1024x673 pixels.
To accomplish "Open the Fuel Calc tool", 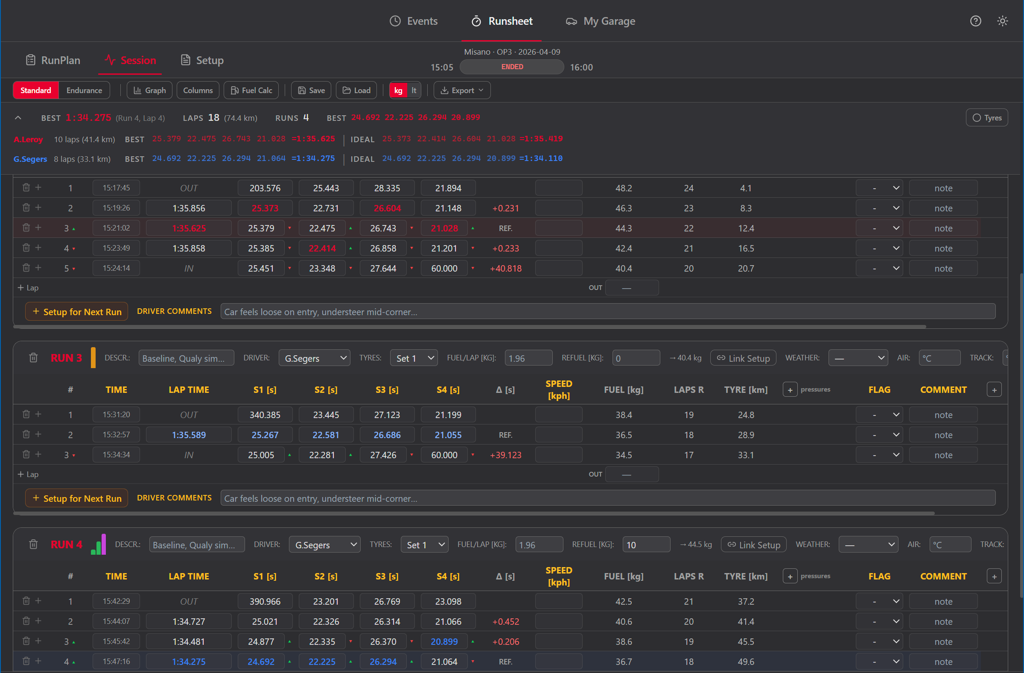I will pos(251,90).
